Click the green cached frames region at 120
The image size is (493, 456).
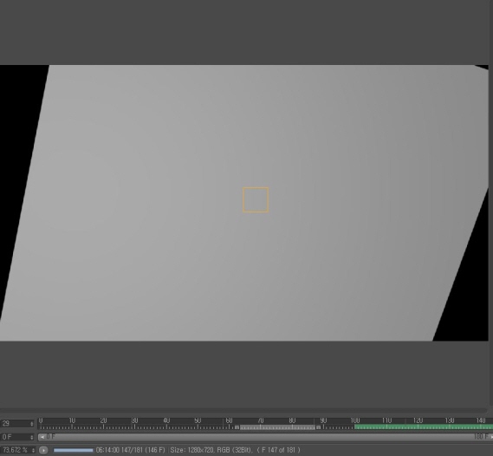click(x=418, y=427)
